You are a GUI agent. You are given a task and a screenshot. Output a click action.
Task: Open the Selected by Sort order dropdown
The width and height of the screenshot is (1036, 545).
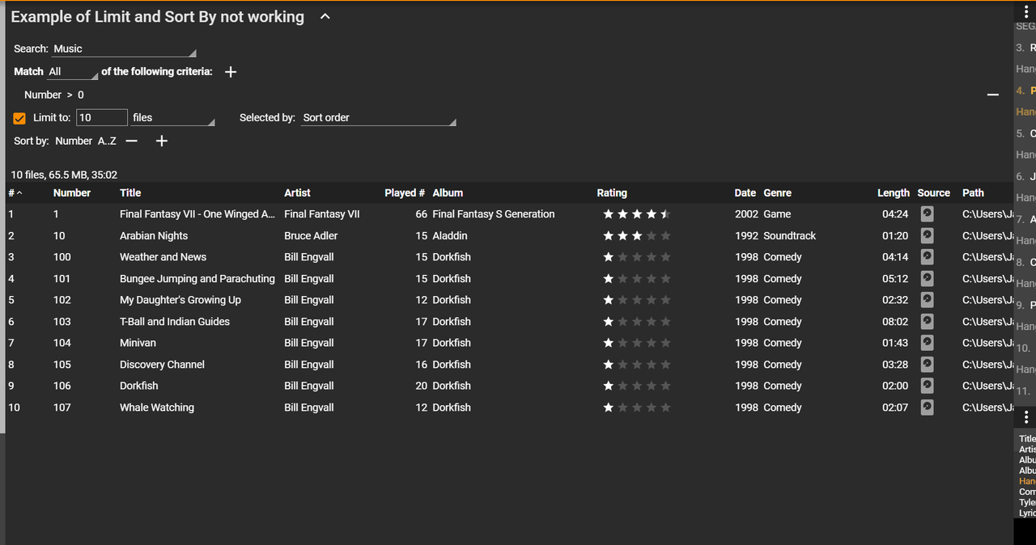(379, 118)
